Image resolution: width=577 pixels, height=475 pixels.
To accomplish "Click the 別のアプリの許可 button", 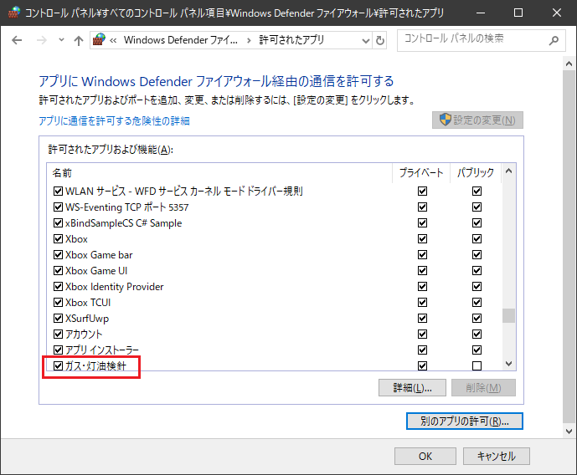I will coord(463,421).
